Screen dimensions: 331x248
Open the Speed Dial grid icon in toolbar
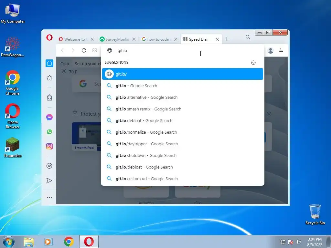coord(95,50)
